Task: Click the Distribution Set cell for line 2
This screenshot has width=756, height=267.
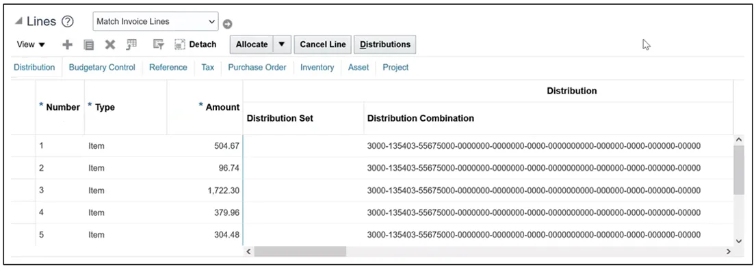Action: point(304,168)
